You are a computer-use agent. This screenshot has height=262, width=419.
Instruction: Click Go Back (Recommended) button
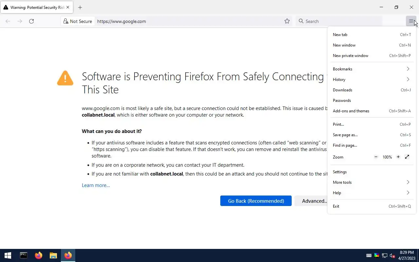pos(256,201)
